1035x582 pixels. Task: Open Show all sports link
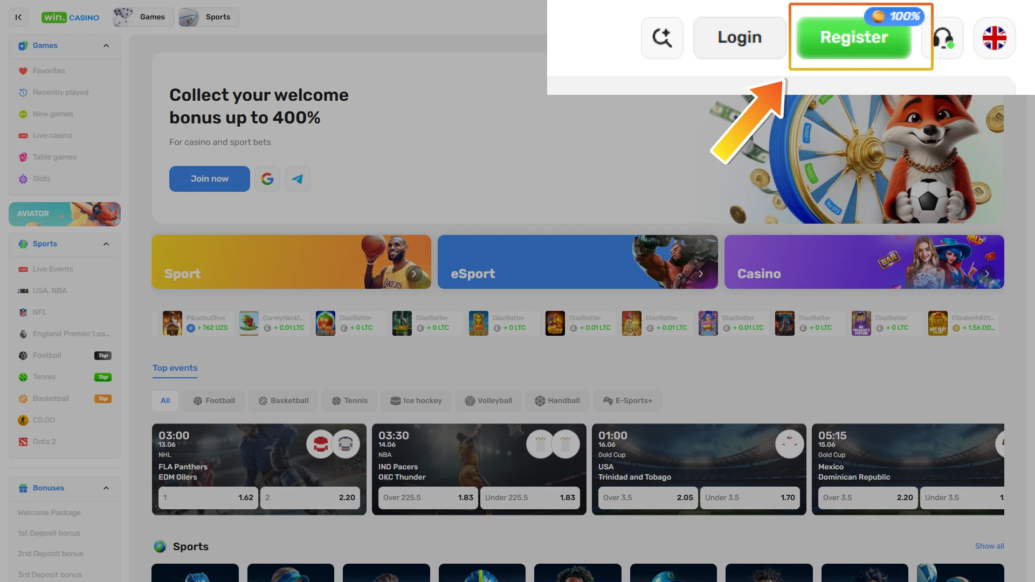(989, 546)
